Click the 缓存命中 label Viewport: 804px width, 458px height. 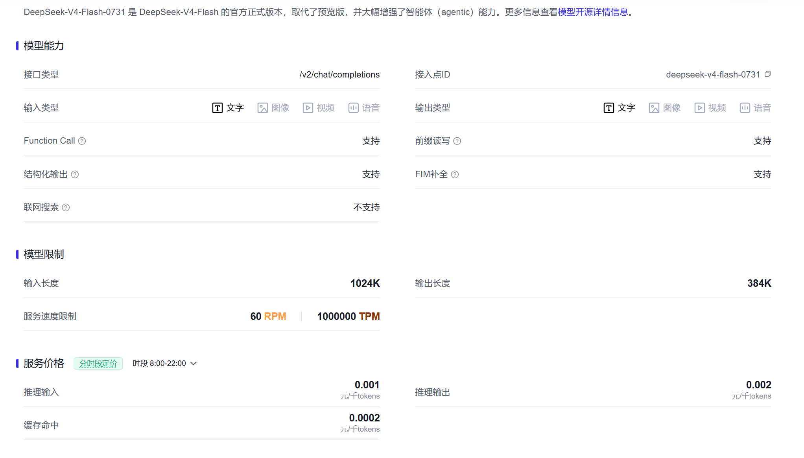click(41, 425)
